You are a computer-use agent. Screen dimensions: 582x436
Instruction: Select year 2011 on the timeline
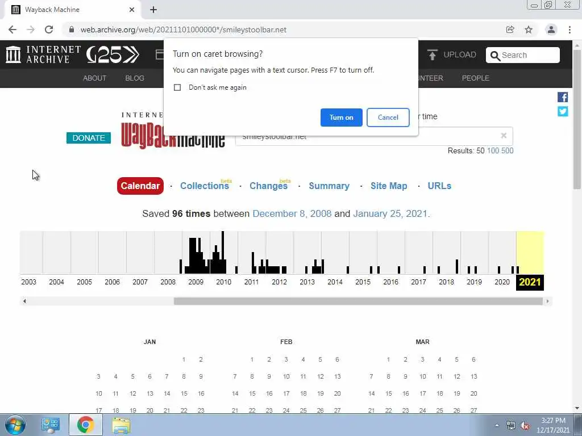click(x=251, y=282)
